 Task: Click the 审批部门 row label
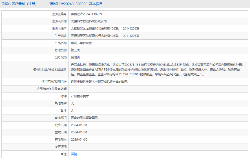tap(61, 118)
